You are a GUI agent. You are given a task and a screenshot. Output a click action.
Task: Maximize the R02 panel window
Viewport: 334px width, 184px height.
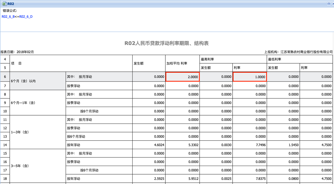coord(329,4)
